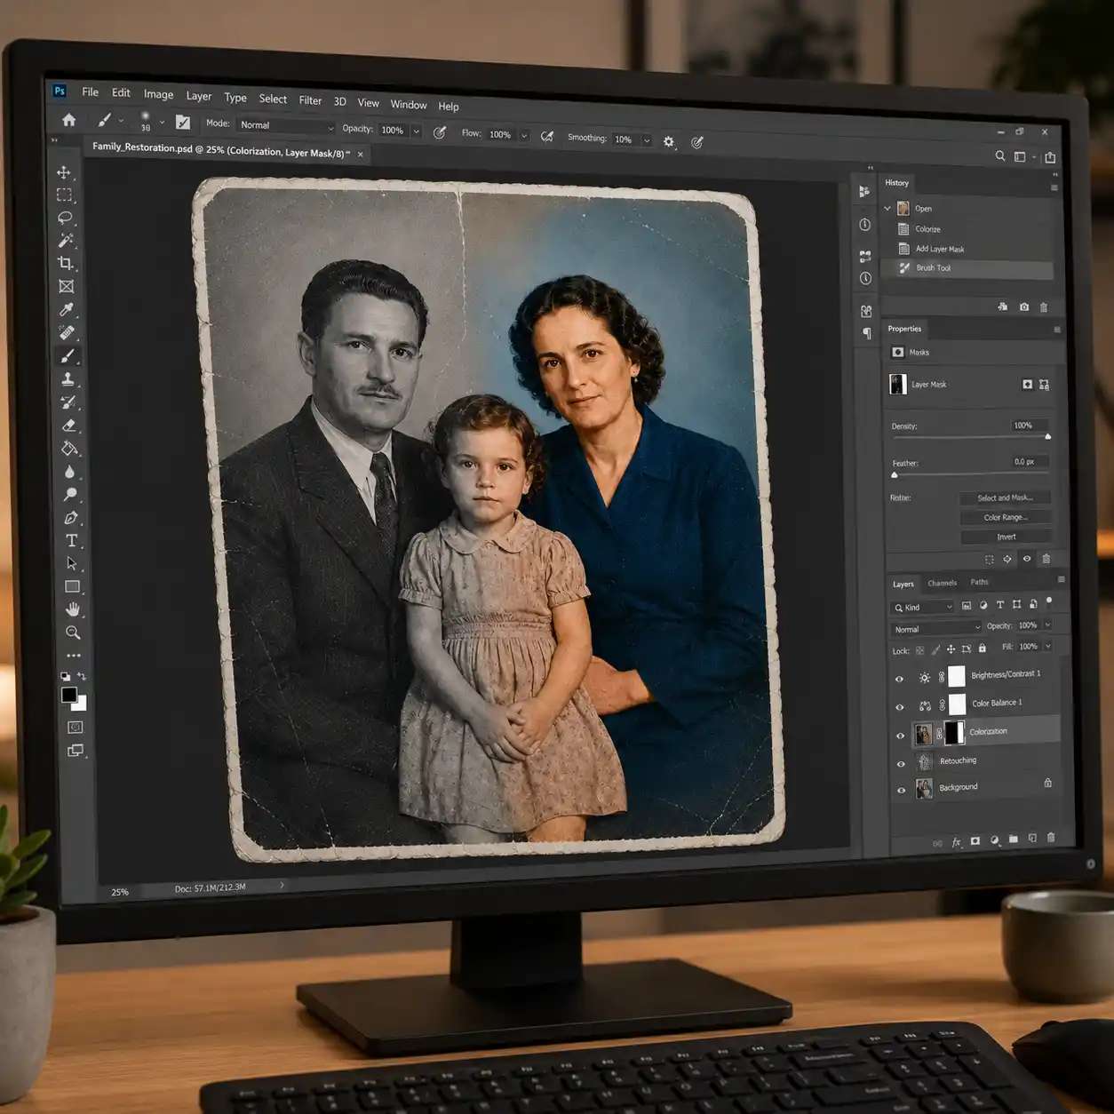Switch to the Channels tab

click(942, 583)
